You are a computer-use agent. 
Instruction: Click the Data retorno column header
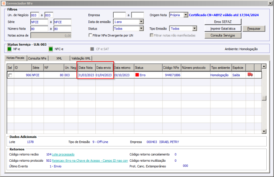pyautogui.click(x=123, y=68)
